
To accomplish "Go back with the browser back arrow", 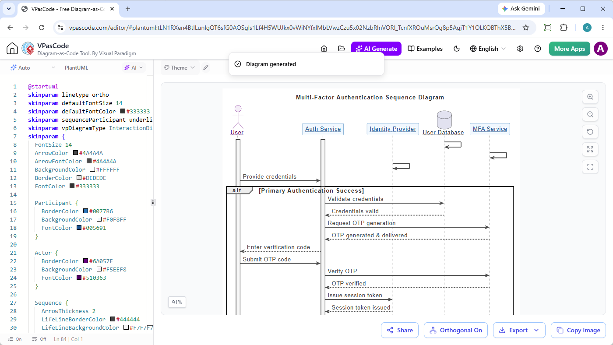I will point(10,28).
